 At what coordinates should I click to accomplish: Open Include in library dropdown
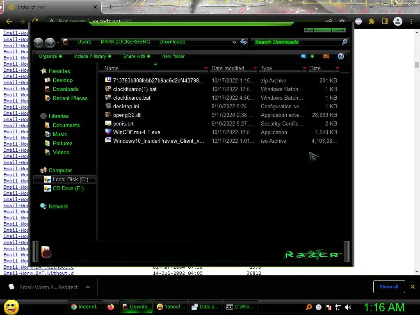tap(93, 56)
